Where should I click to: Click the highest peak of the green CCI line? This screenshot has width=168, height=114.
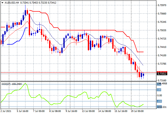pos(26,83)
